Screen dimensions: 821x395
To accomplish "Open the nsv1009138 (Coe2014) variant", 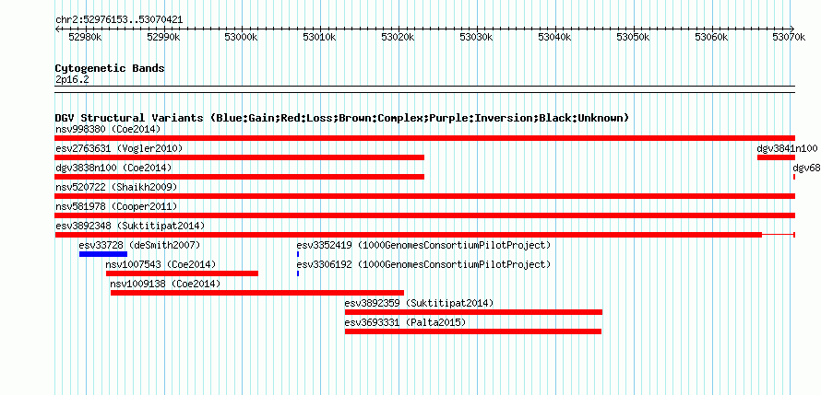I will (x=165, y=284).
